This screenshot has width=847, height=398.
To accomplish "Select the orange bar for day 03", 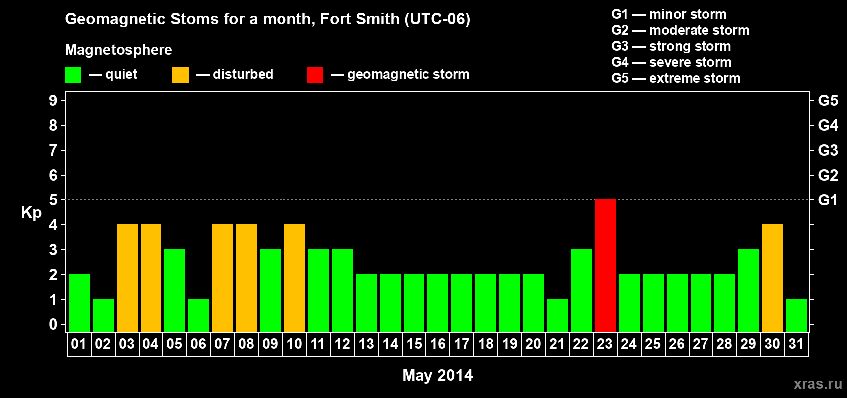I will (127, 278).
